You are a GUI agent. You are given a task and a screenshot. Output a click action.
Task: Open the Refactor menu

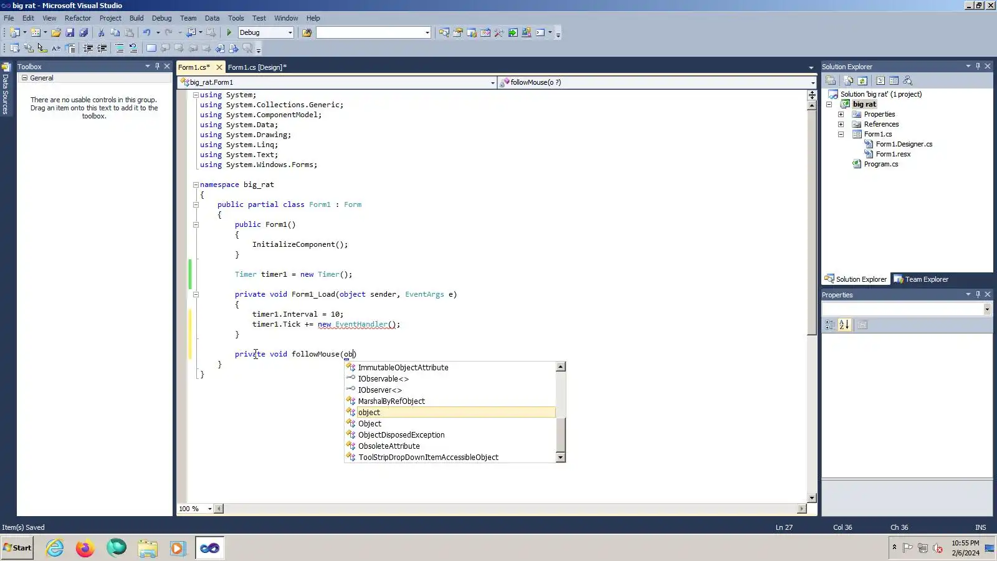click(x=78, y=18)
